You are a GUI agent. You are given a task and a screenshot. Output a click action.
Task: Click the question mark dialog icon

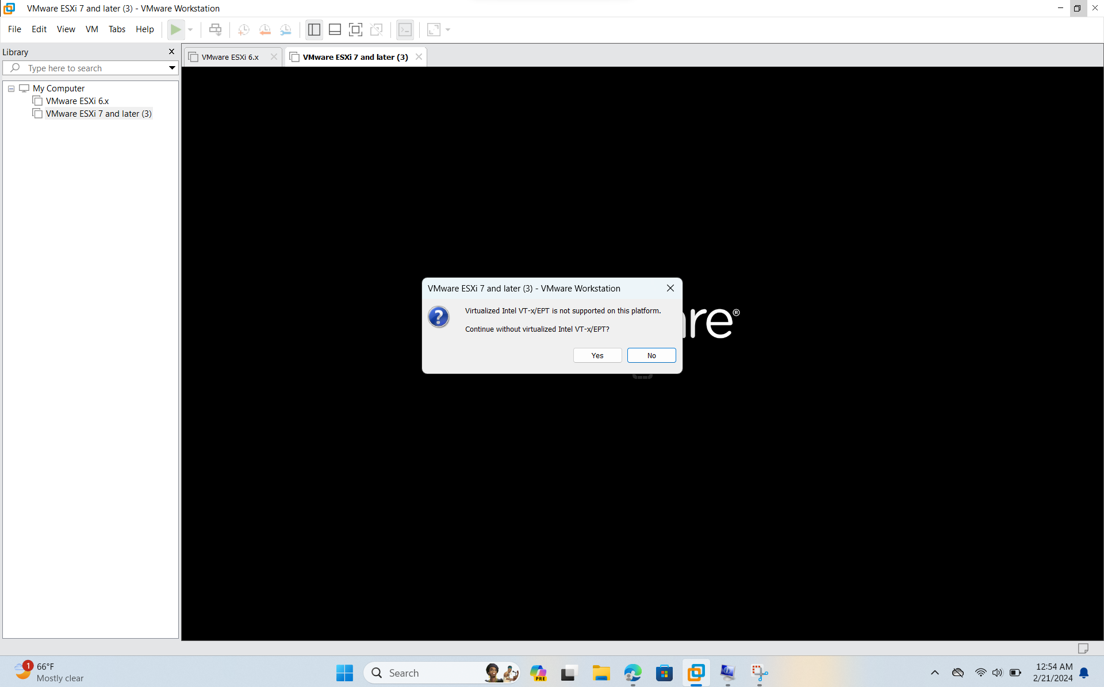pos(439,317)
